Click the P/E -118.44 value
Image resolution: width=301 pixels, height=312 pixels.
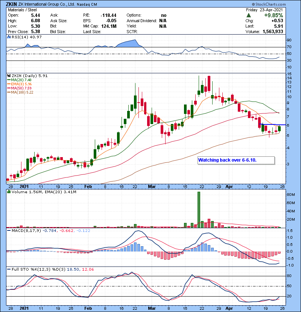pos(108,15)
